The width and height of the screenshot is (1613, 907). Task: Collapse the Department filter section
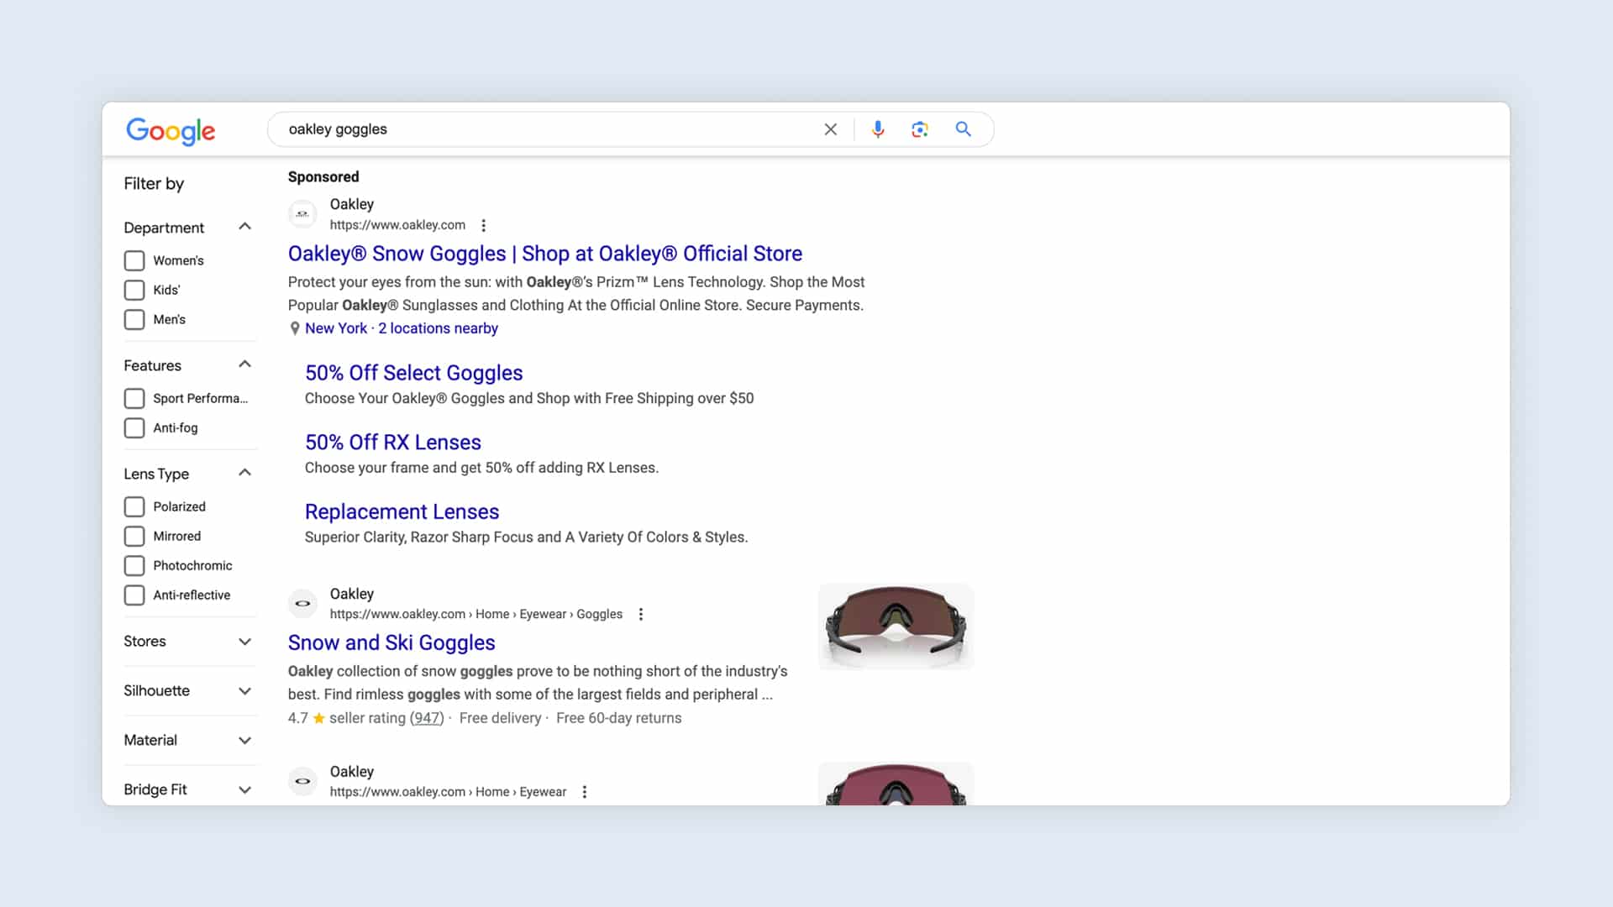tap(244, 227)
